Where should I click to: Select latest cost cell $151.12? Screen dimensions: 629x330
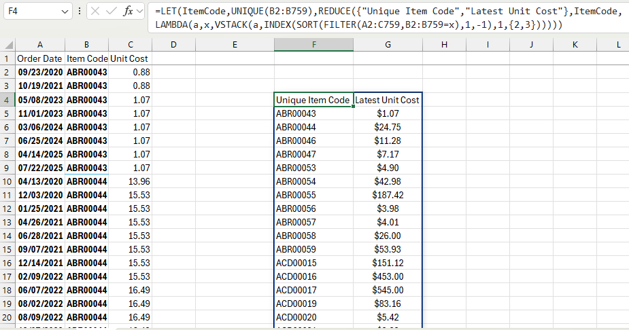388,263
